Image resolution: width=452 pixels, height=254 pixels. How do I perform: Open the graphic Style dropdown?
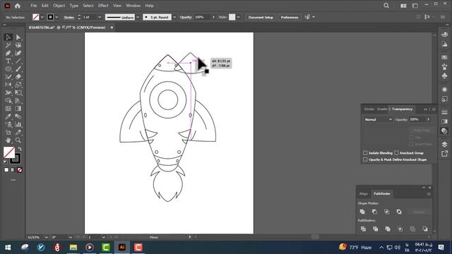pos(239,17)
